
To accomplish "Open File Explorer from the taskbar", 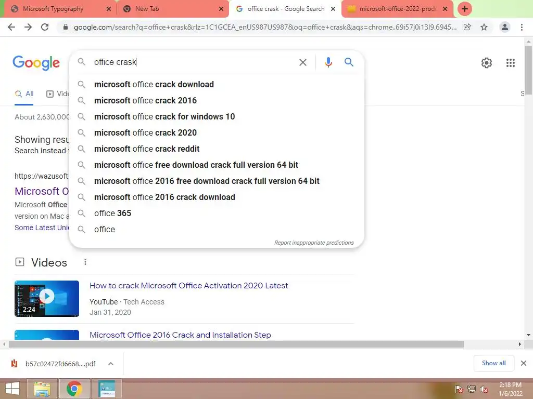I will pyautogui.click(x=42, y=389).
